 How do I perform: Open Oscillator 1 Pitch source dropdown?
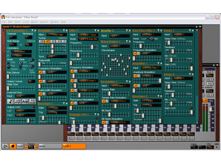tap(56, 35)
